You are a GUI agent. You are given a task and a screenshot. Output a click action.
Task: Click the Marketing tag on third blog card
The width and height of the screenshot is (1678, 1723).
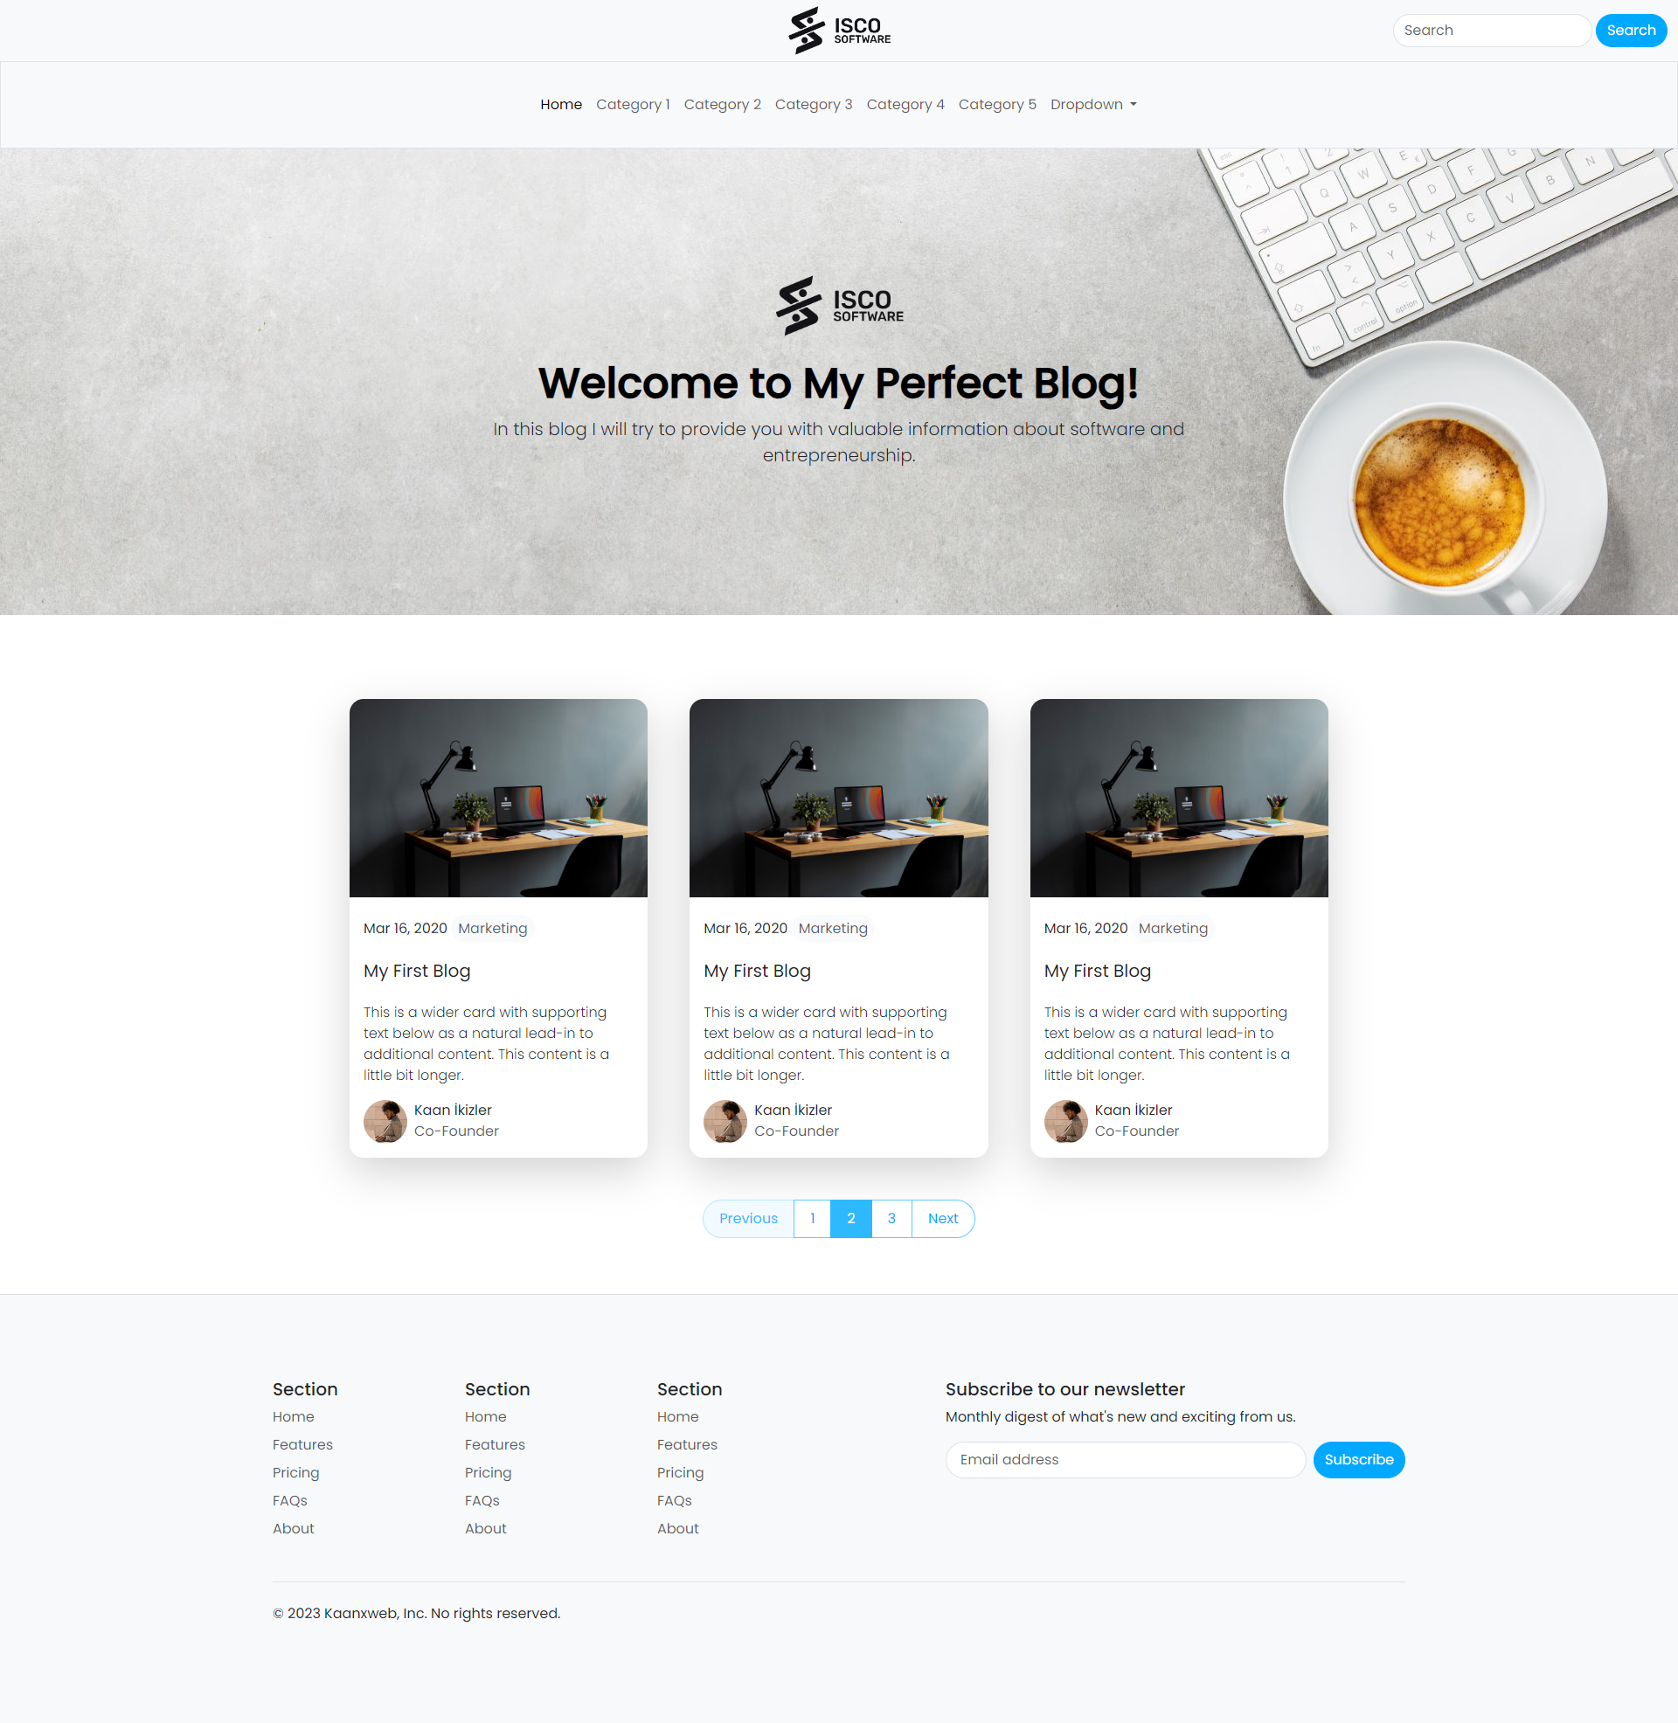point(1173,928)
